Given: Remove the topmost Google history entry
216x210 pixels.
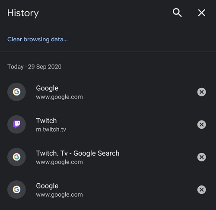Looking at the screenshot, I should click(x=202, y=92).
